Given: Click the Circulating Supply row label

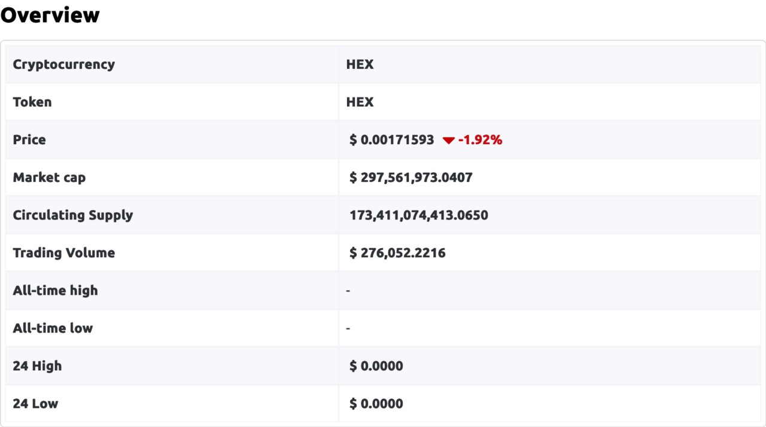Looking at the screenshot, I should (x=72, y=215).
